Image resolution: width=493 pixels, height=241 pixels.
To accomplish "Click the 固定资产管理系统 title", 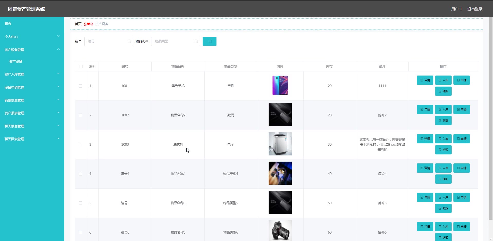I will coord(26,9).
